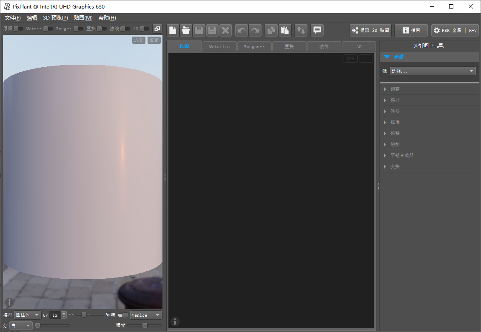Click the 提取 3D 贴图 button
The image size is (481, 332).
[x=370, y=30]
